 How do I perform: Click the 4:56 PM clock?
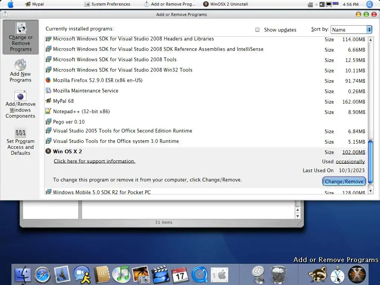click(x=351, y=4)
